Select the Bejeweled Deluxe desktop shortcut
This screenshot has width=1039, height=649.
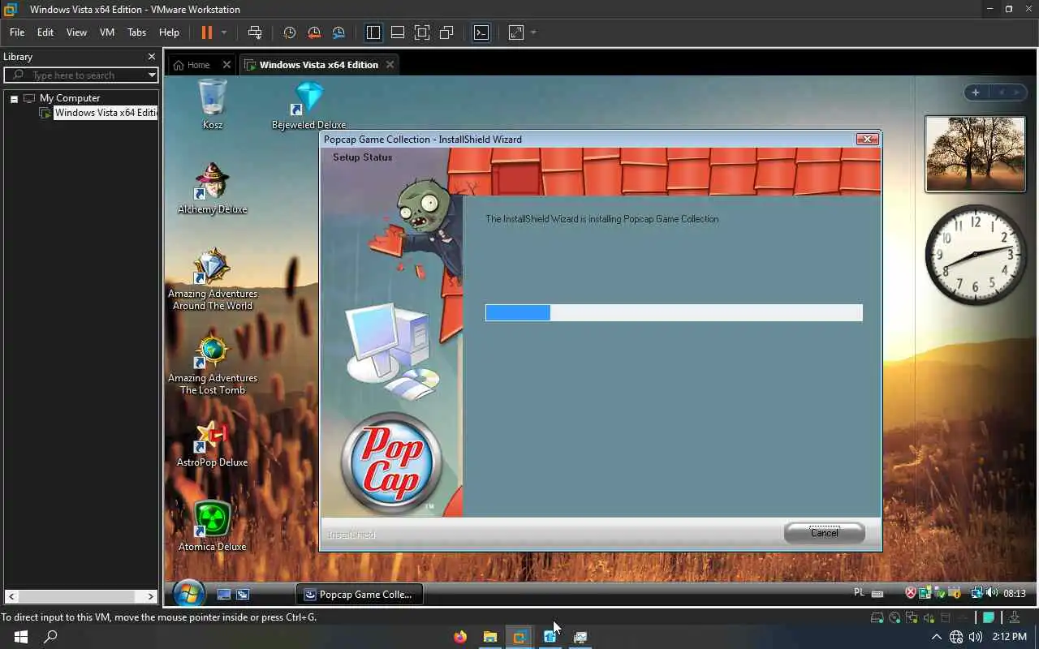click(308, 105)
